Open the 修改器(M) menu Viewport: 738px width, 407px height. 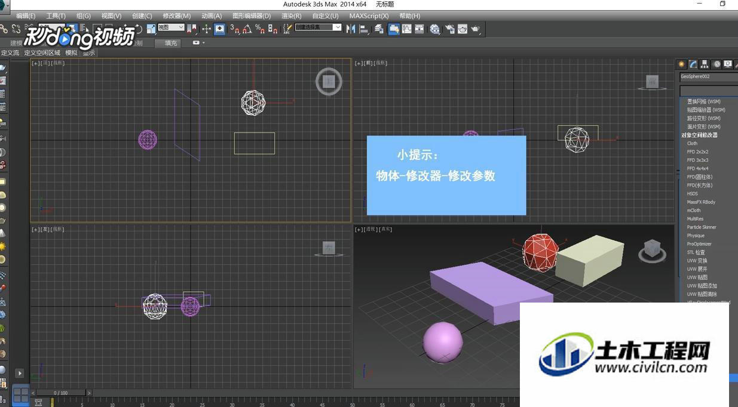point(177,16)
